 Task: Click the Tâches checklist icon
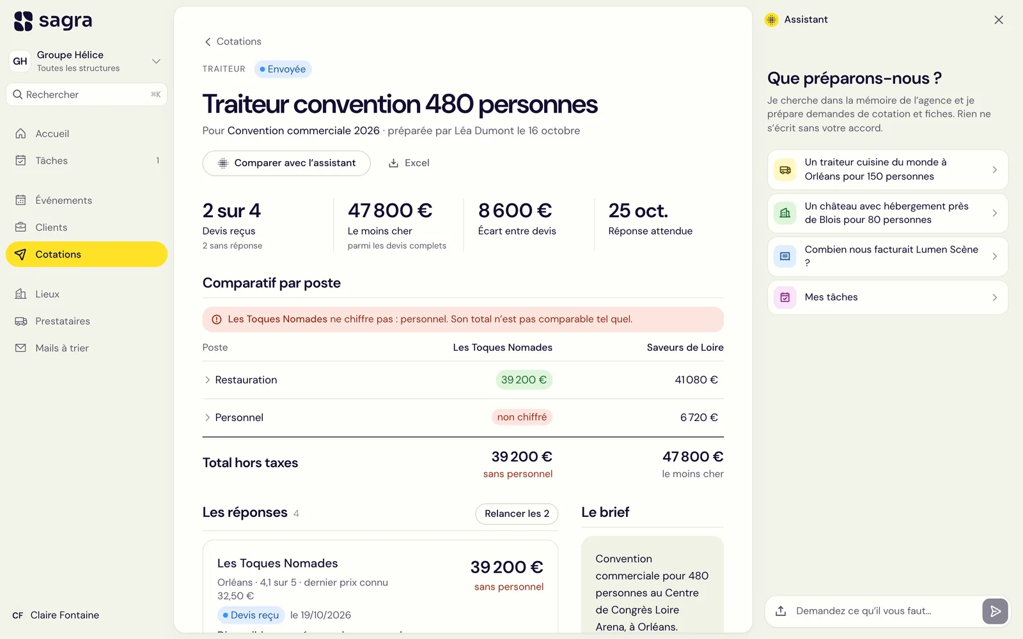pyautogui.click(x=20, y=160)
